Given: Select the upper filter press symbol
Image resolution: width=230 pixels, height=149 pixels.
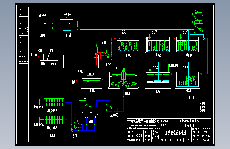Looking at the screenshot, I should (x=52, y=104).
